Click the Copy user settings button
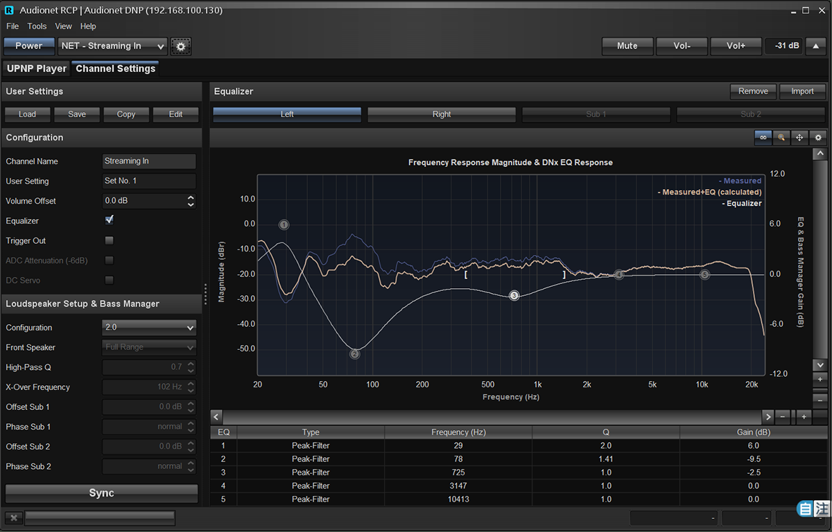The width and height of the screenshot is (832, 532). [x=126, y=114]
